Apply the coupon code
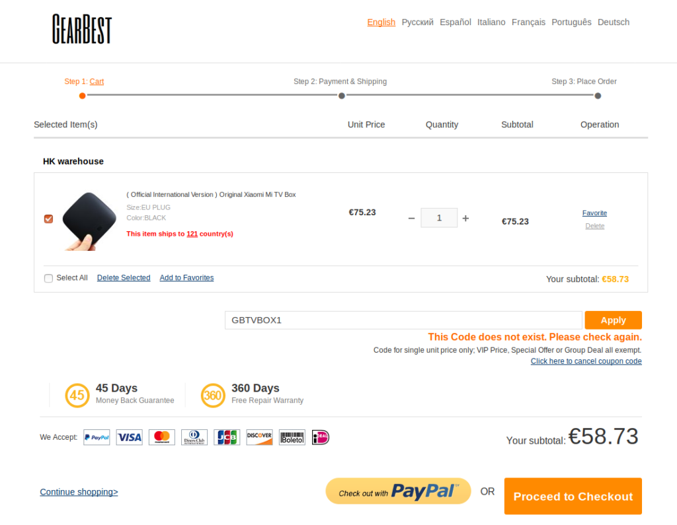Image resolution: width=677 pixels, height=525 pixels. pos(613,320)
